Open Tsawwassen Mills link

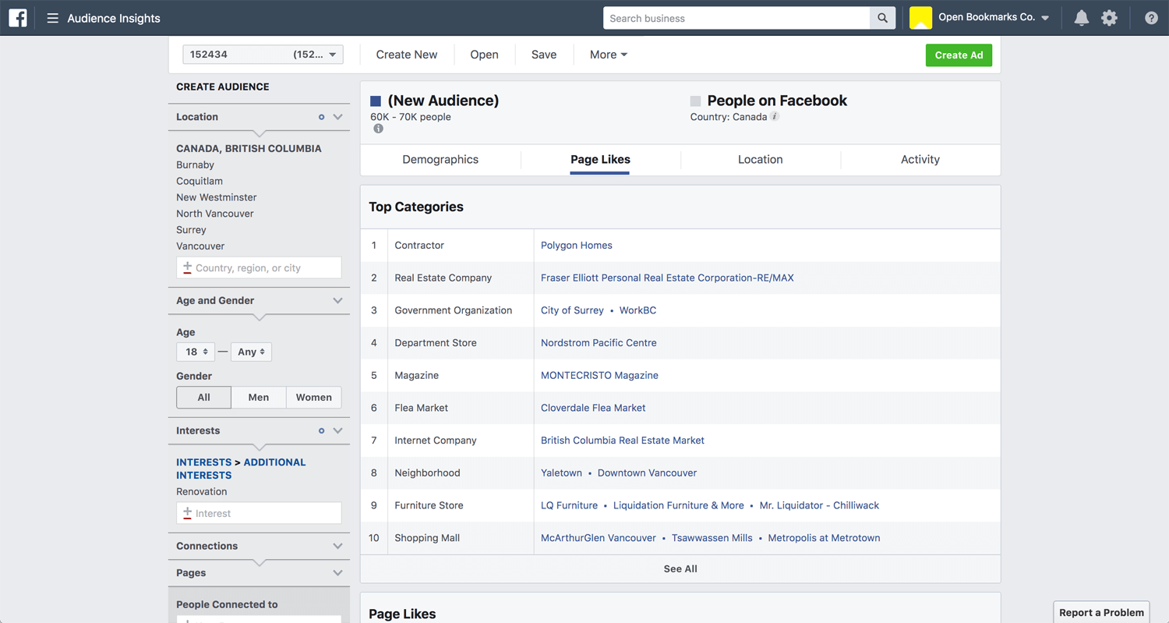pos(712,538)
